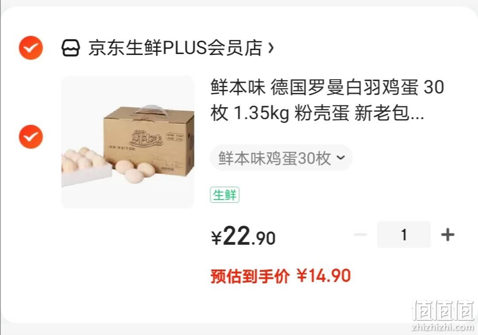The image size is (478, 335).
Task: Decrease quantity with the minus icon
Action: point(360,235)
